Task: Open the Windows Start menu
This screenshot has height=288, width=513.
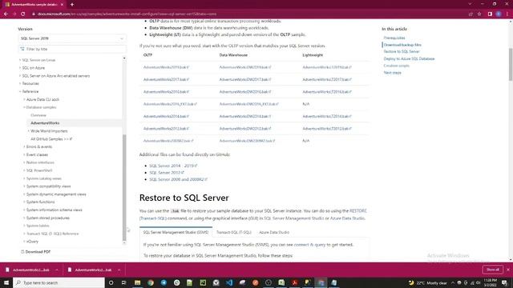Action: (x=6, y=282)
